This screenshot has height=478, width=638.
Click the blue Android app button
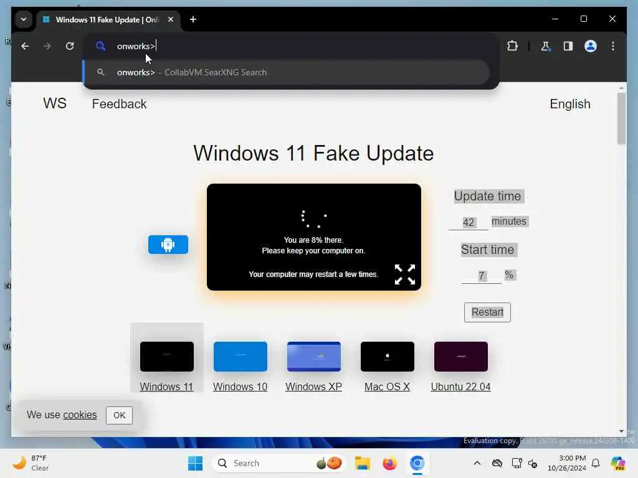[168, 245]
